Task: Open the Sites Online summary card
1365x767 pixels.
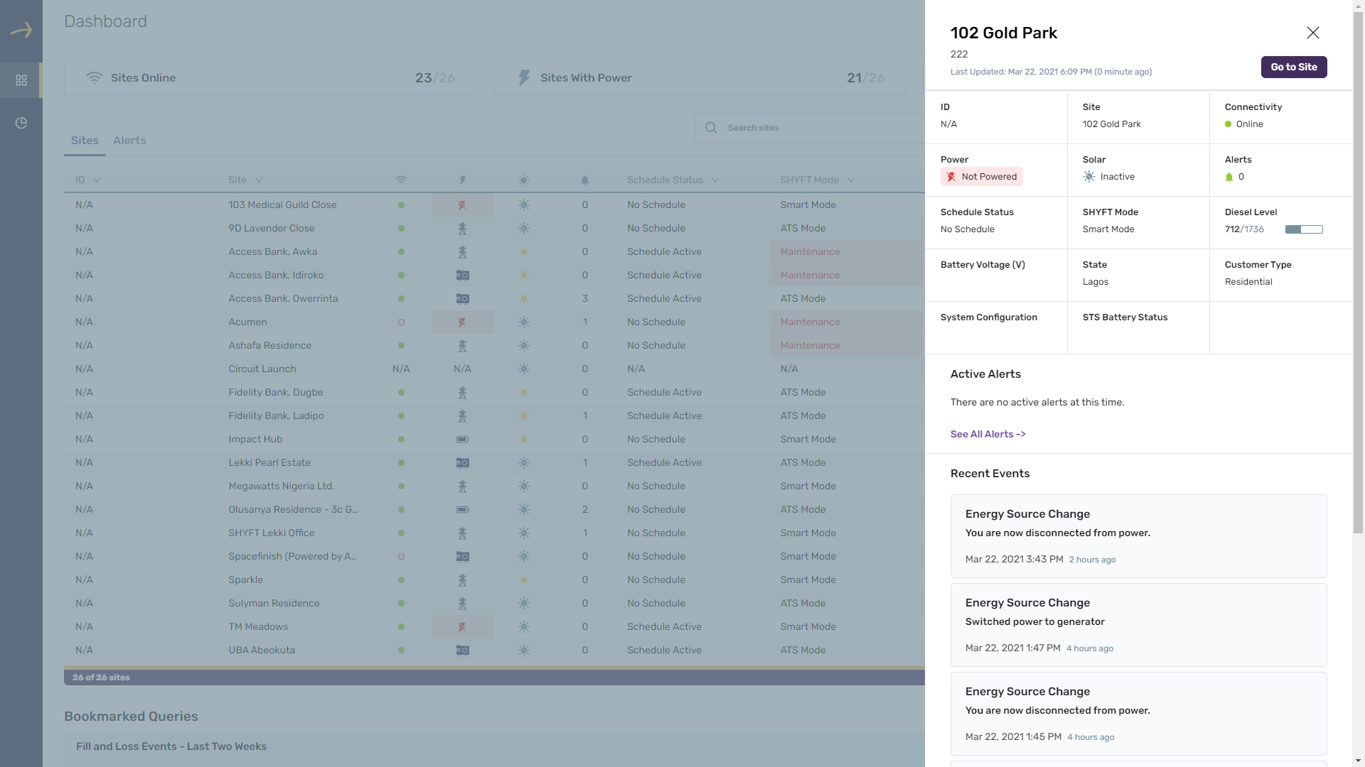Action: (x=270, y=78)
